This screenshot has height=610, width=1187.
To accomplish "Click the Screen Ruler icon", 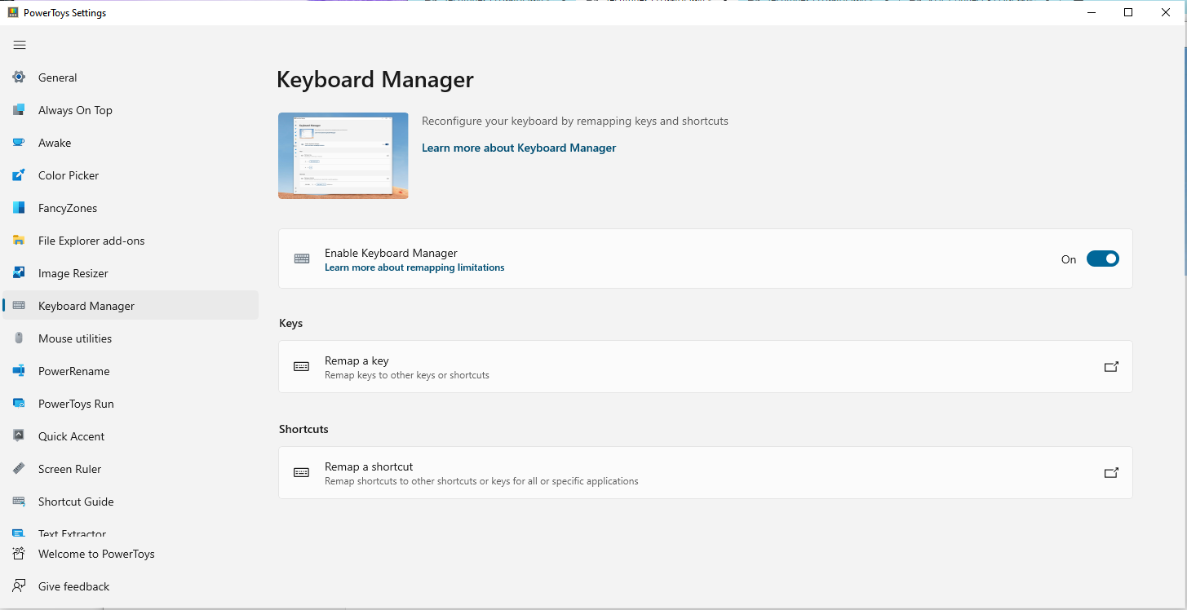I will tap(19, 469).
